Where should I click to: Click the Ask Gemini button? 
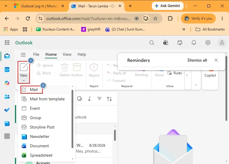[168, 6]
